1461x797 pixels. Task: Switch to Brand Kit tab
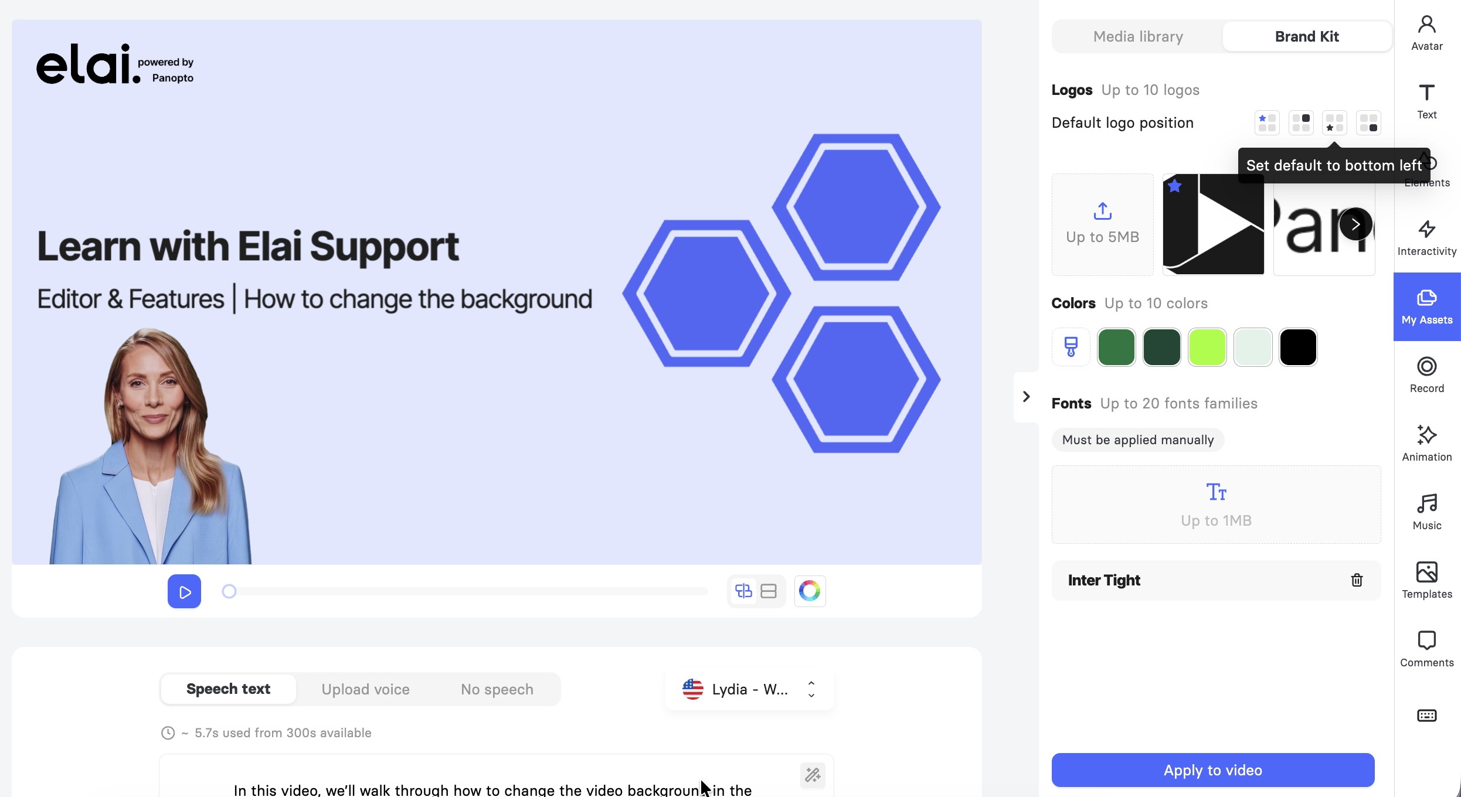1307,36
